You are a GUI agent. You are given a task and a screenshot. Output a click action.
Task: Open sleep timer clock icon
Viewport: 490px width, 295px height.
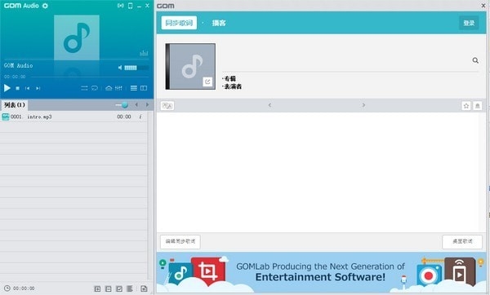tap(7, 288)
